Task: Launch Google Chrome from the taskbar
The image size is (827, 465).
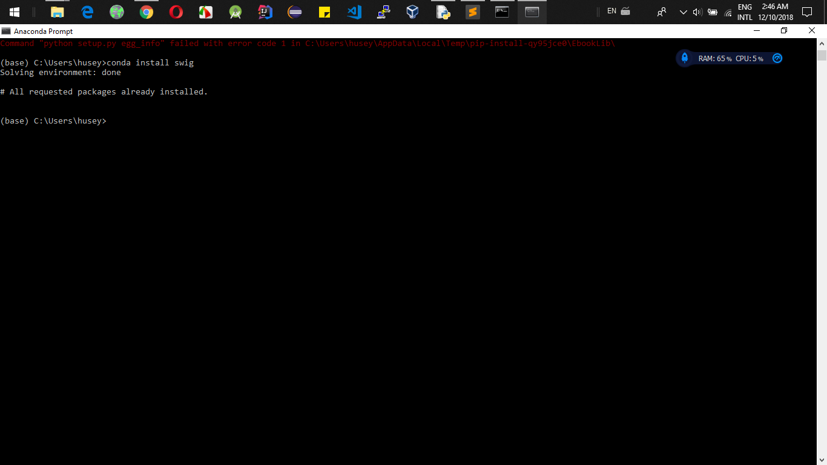Action: pyautogui.click(x=146, y=12)
